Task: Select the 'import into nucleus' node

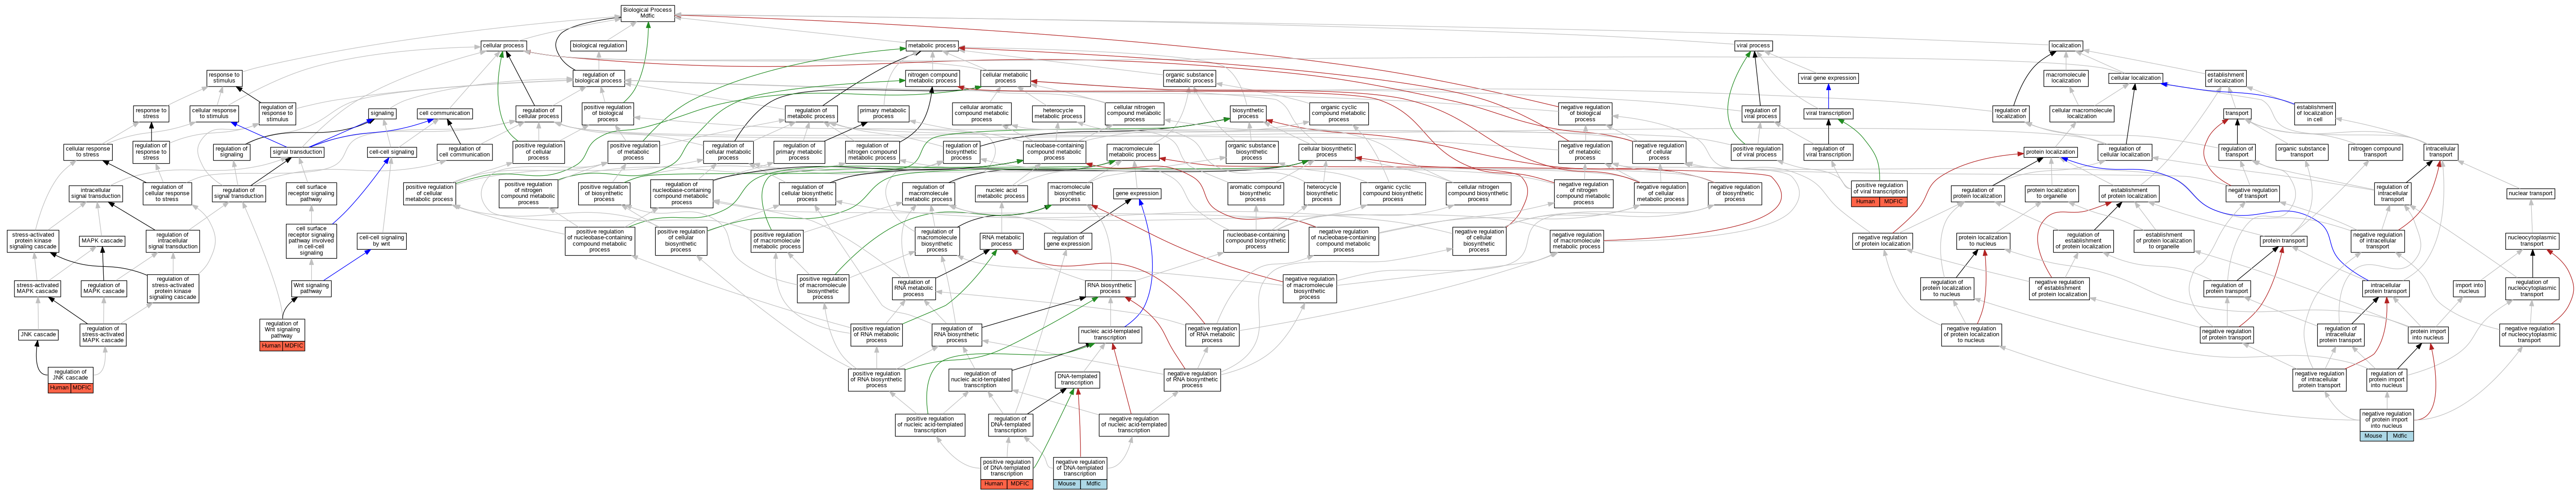Action: pyautogui.click(x=2469, y=288)
